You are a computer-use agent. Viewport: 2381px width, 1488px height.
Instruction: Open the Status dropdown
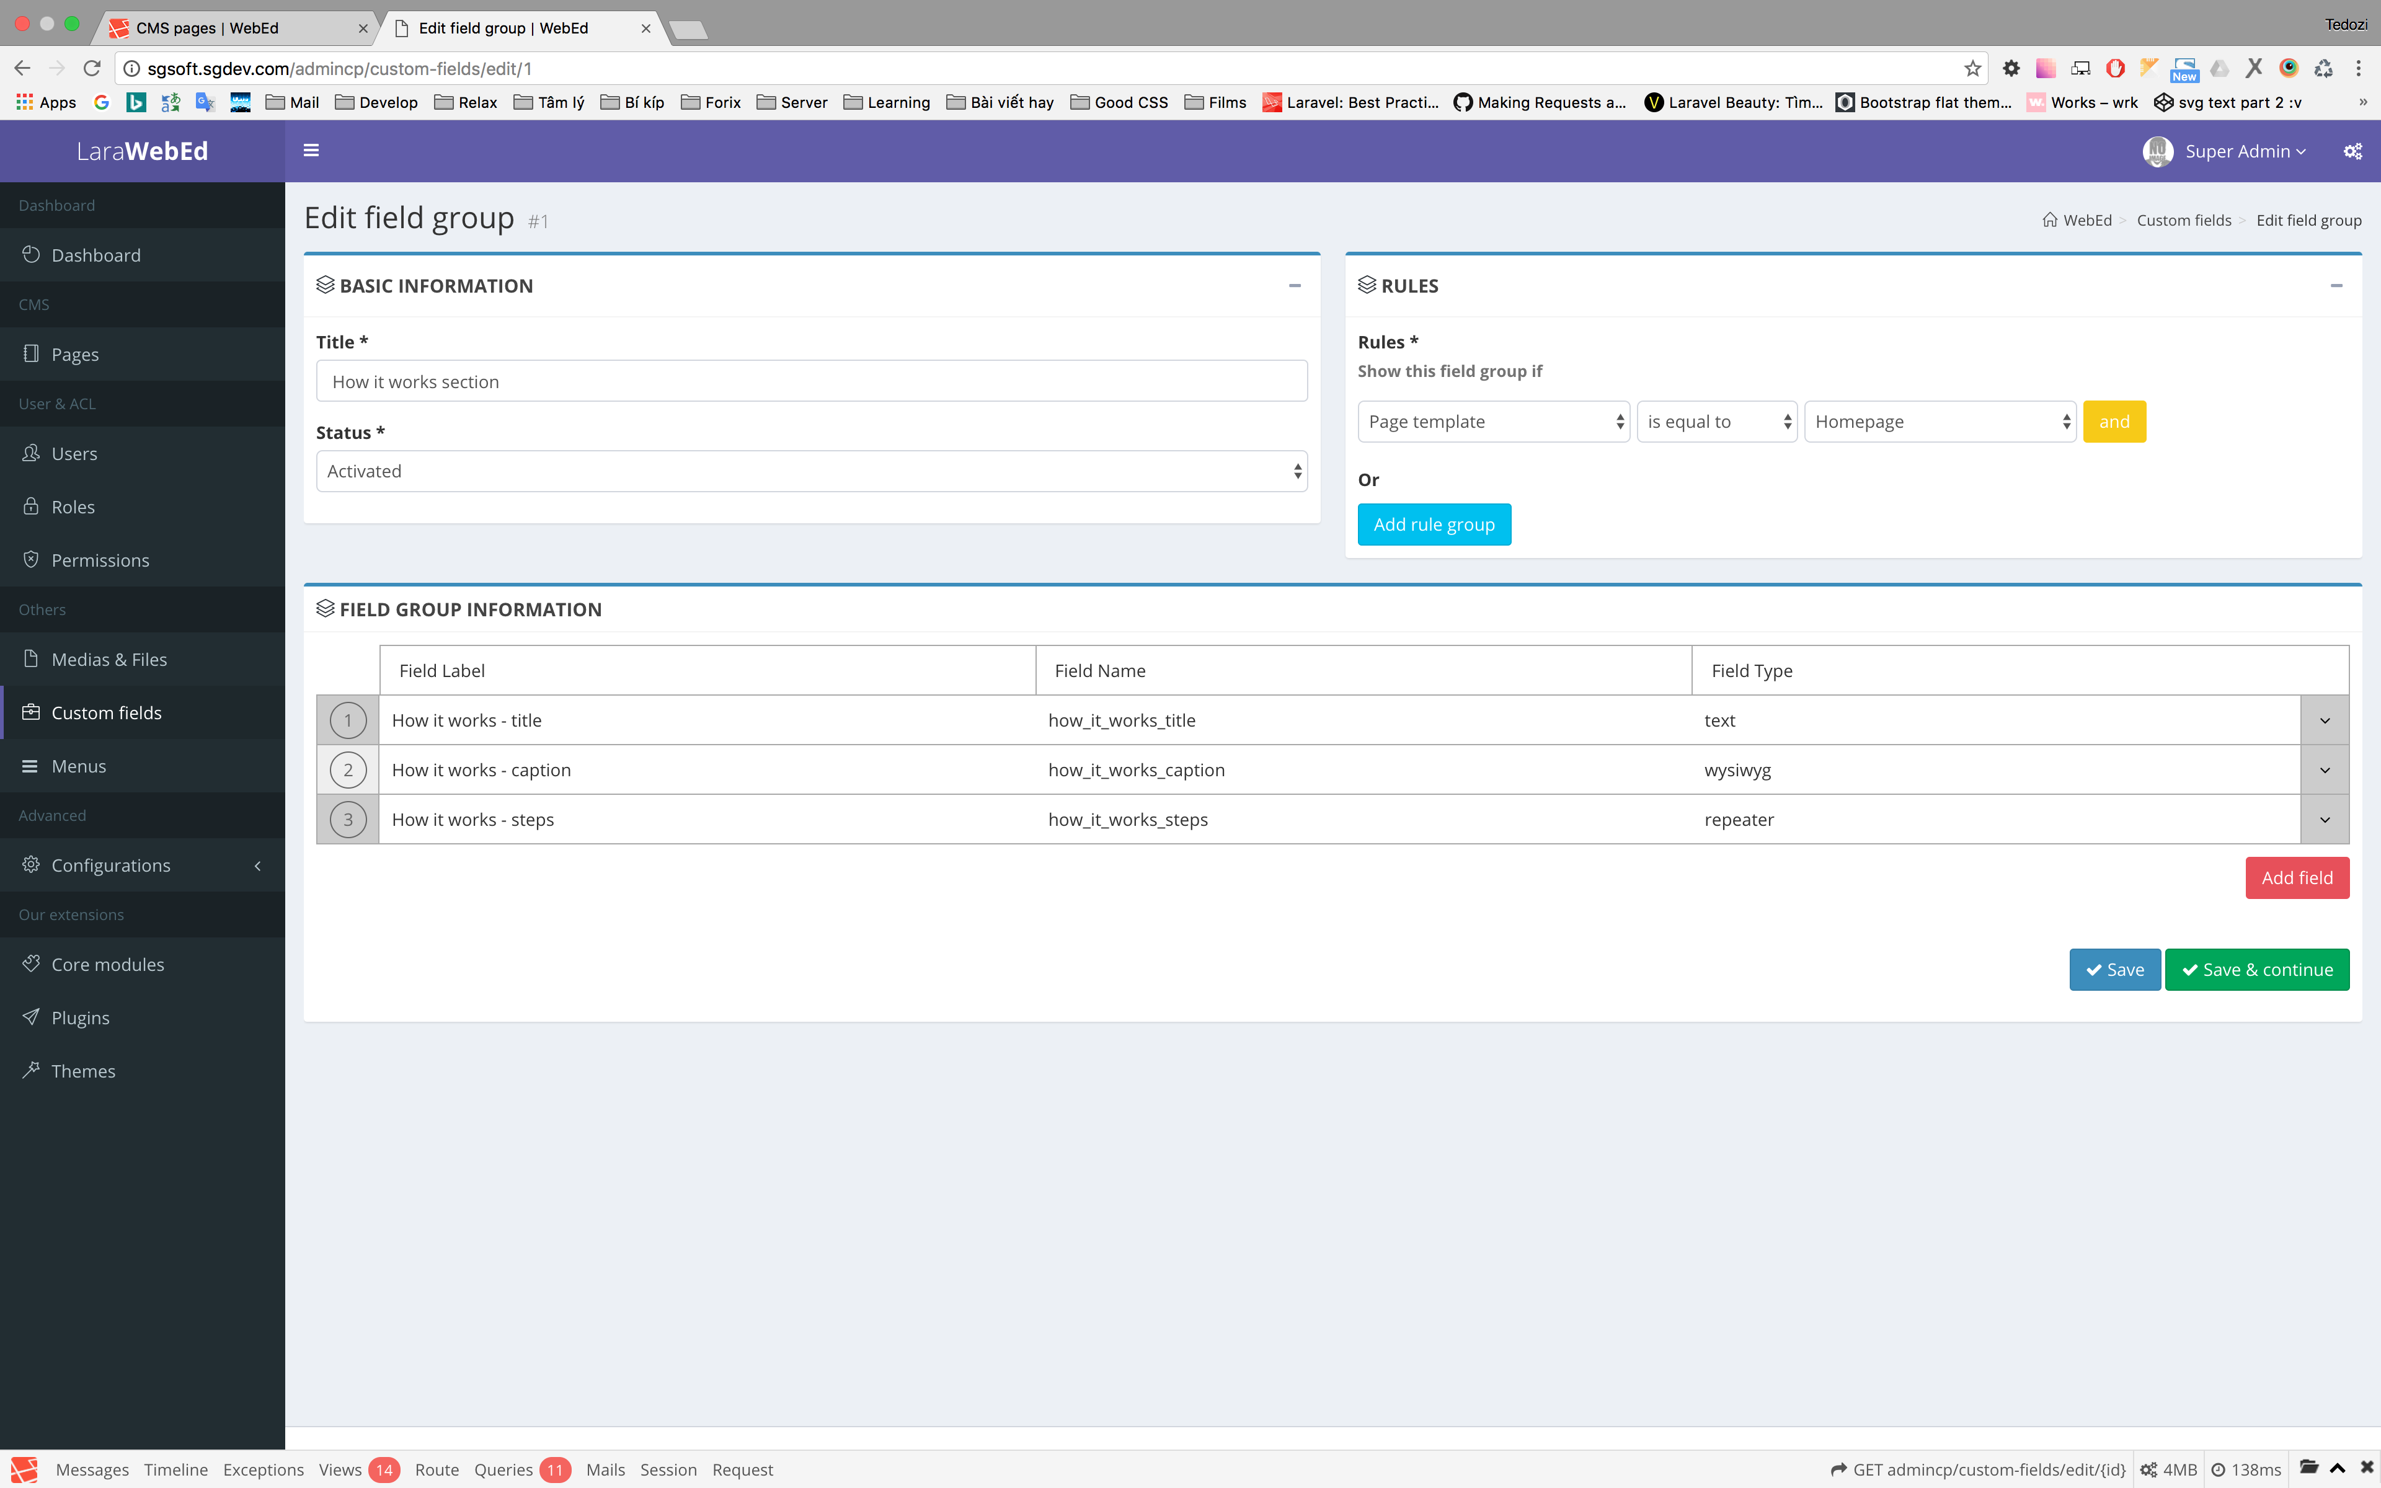coord(811,471)
